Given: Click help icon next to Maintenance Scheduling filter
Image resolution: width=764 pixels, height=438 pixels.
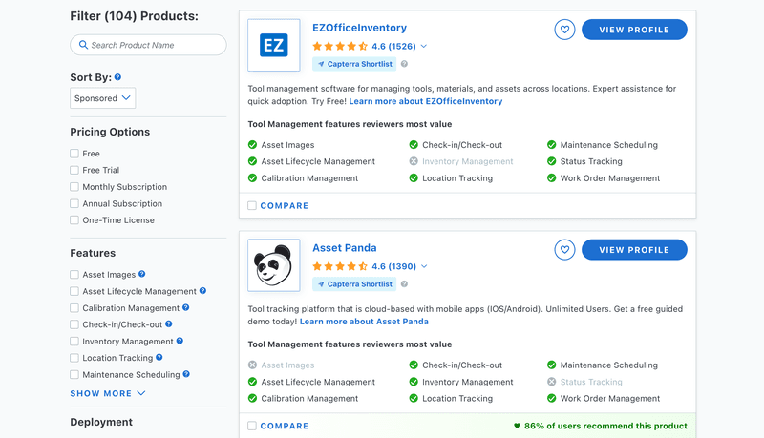Looking at the screenshot, I should click(x=186, y=374).
